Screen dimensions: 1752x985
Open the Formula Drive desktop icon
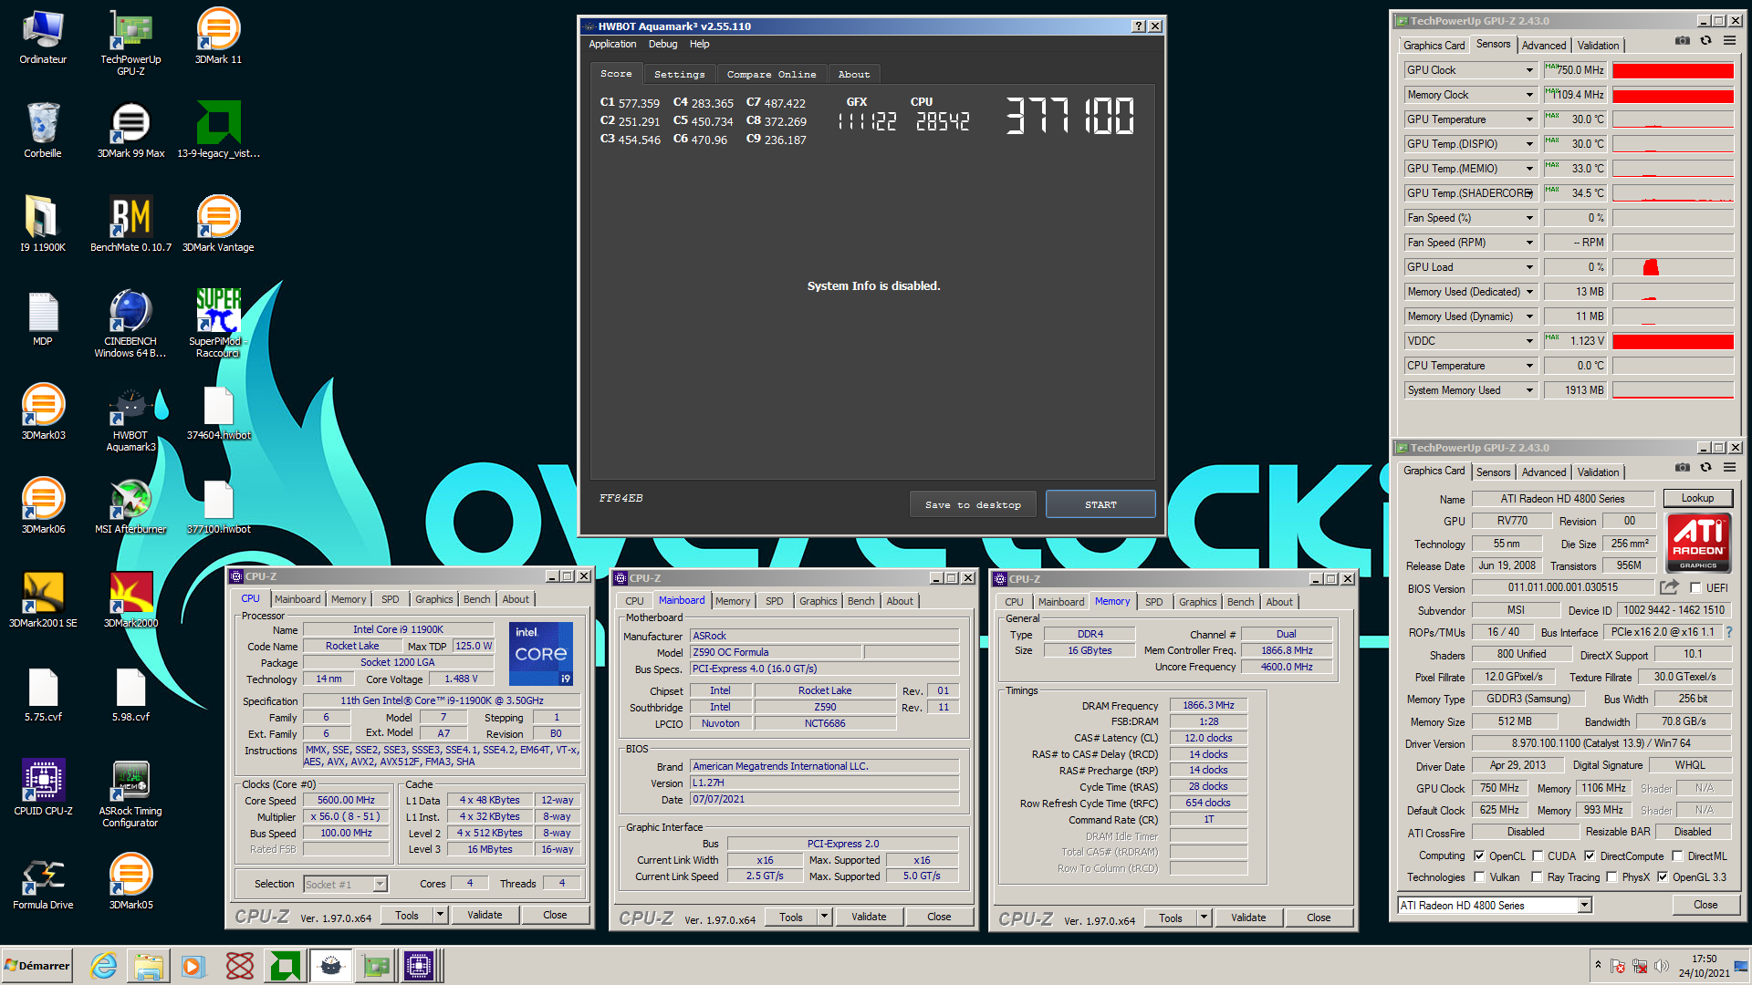(x=43, y=882)
